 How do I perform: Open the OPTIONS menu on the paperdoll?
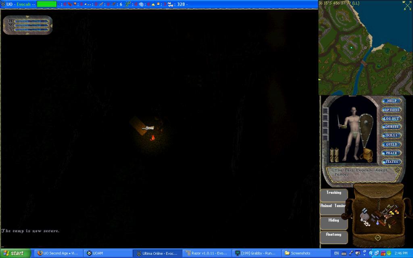pyautogui.click(x=392, y=110)
